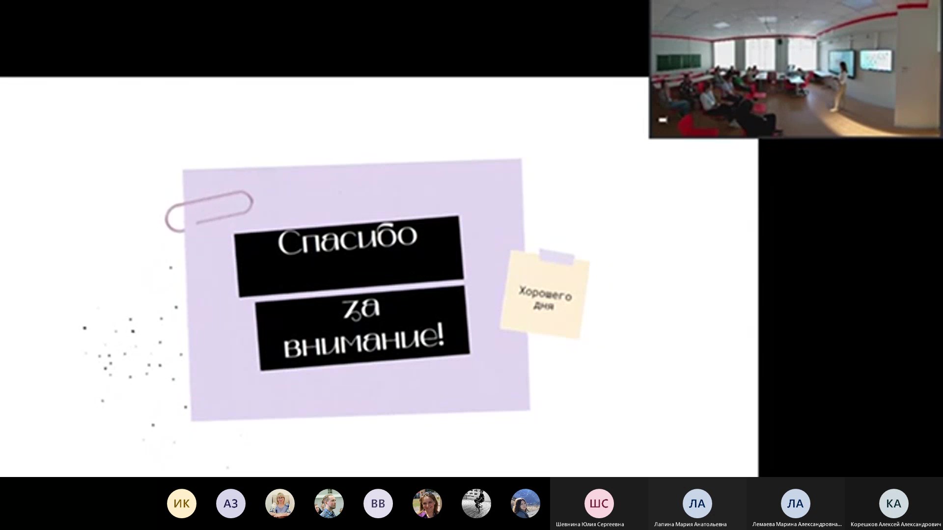The image size is (943, 530).
Task: Open the ВВ participant avatar
Action: tap(378, 503)
